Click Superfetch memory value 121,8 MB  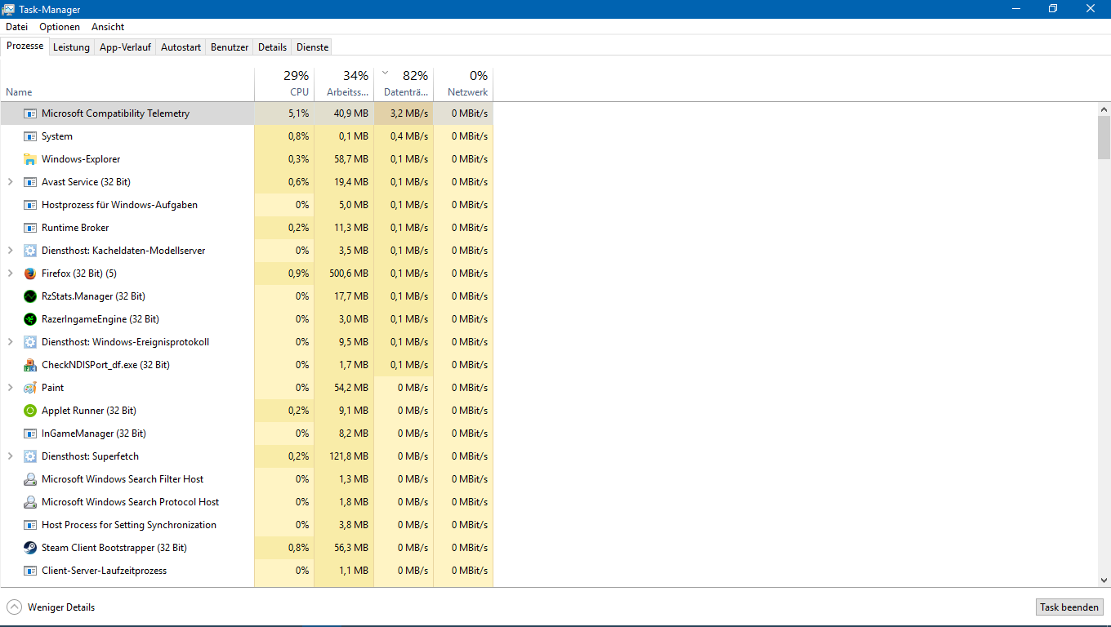(349, 456)
